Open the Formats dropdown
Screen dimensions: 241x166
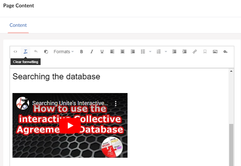(x=64, y=52)
